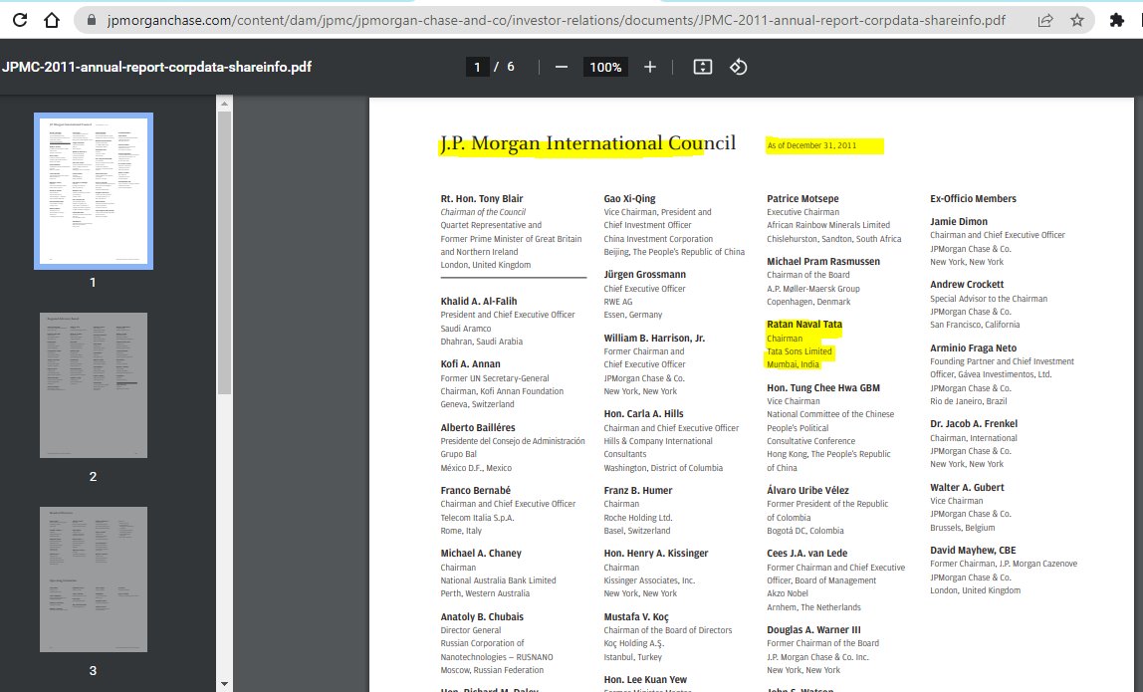Click the 100% zoom level field

click(x=605, y=67)
